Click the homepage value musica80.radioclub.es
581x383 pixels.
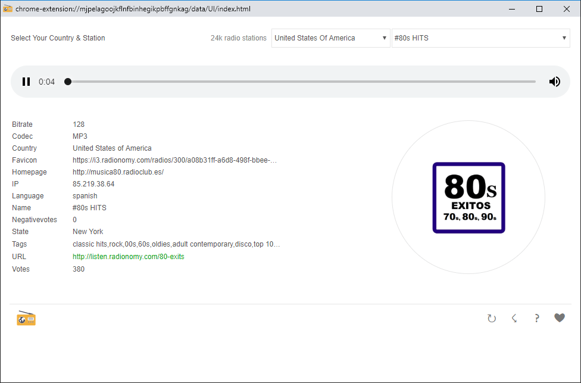(118, 172)
